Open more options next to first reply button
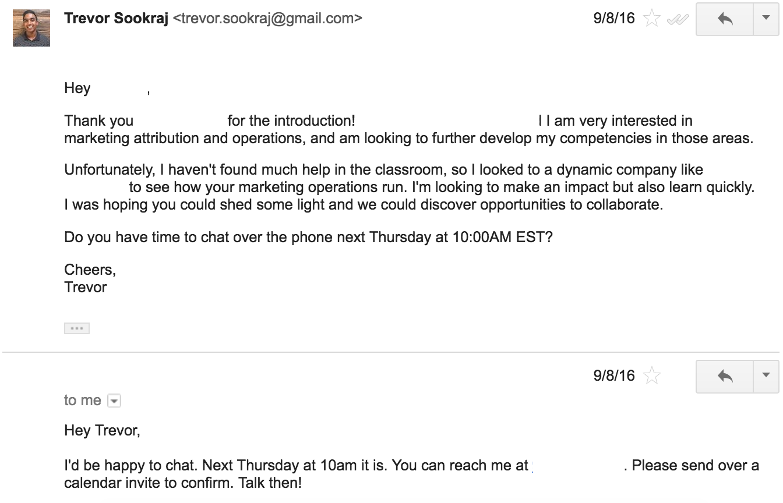 coord(766,19)
